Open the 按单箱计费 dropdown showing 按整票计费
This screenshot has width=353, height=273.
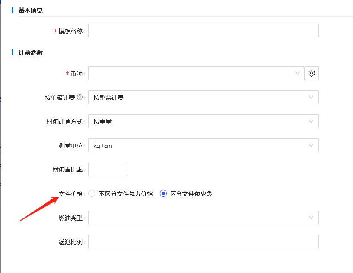click(203, 97)
